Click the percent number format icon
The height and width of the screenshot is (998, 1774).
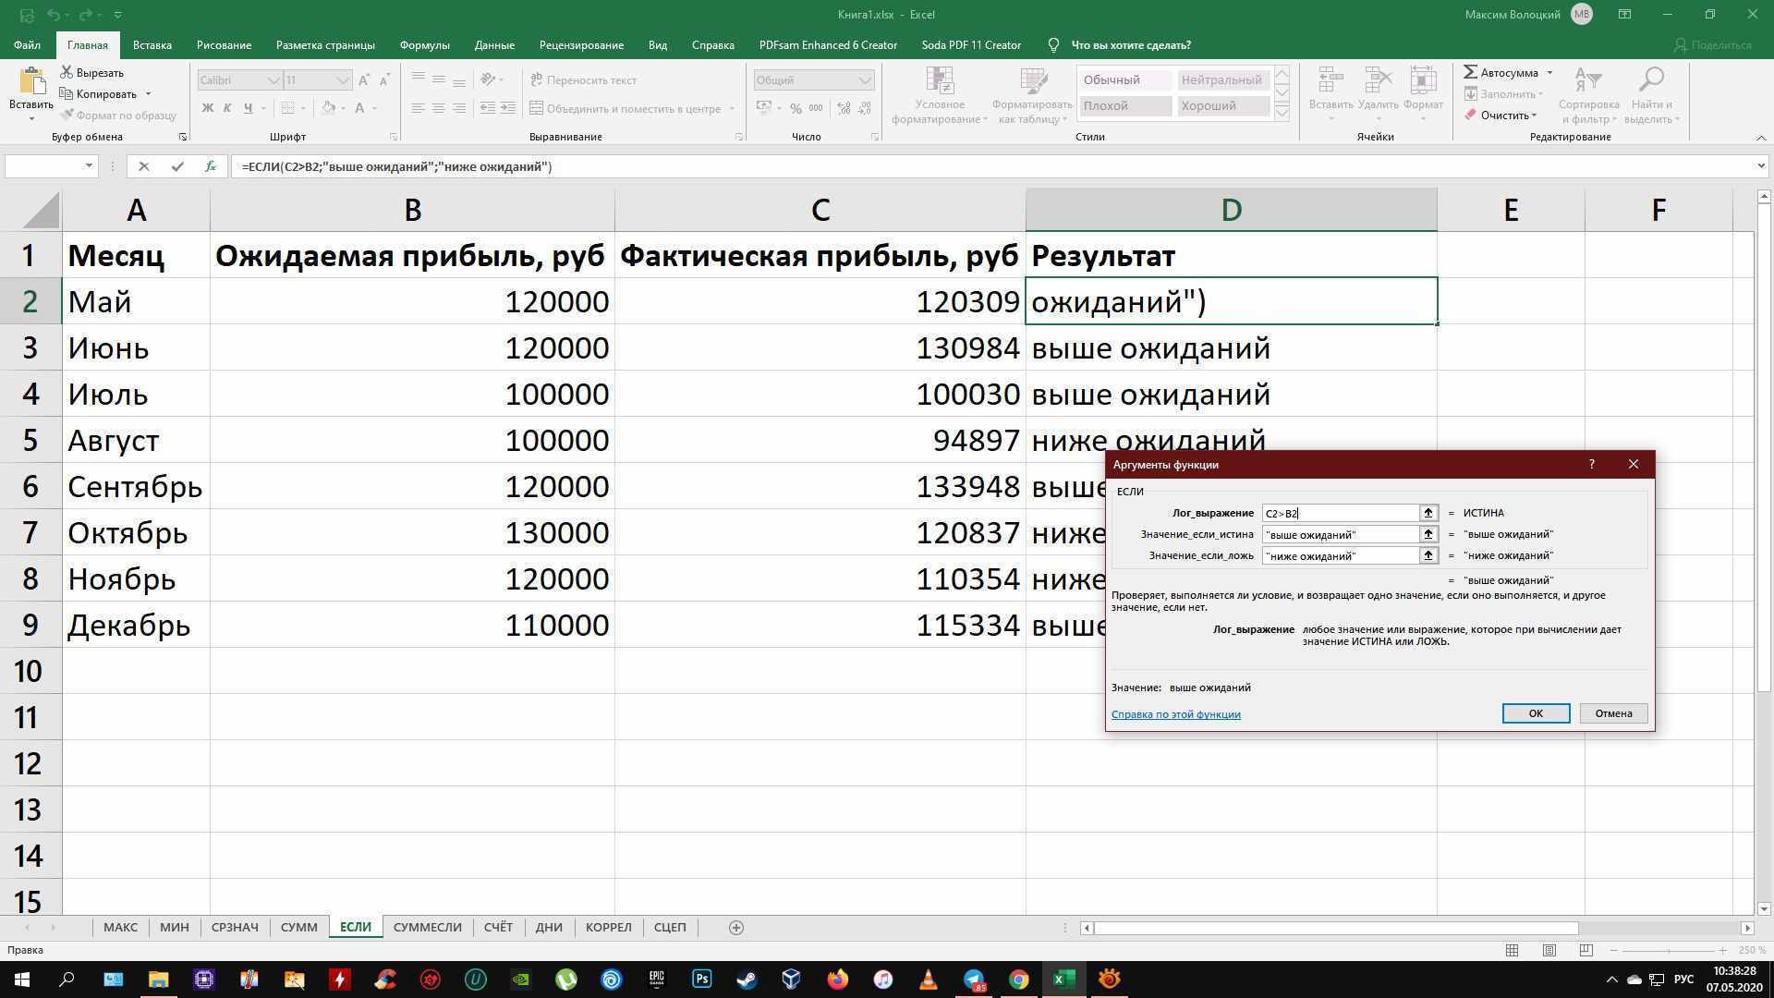tap(796, 108)
